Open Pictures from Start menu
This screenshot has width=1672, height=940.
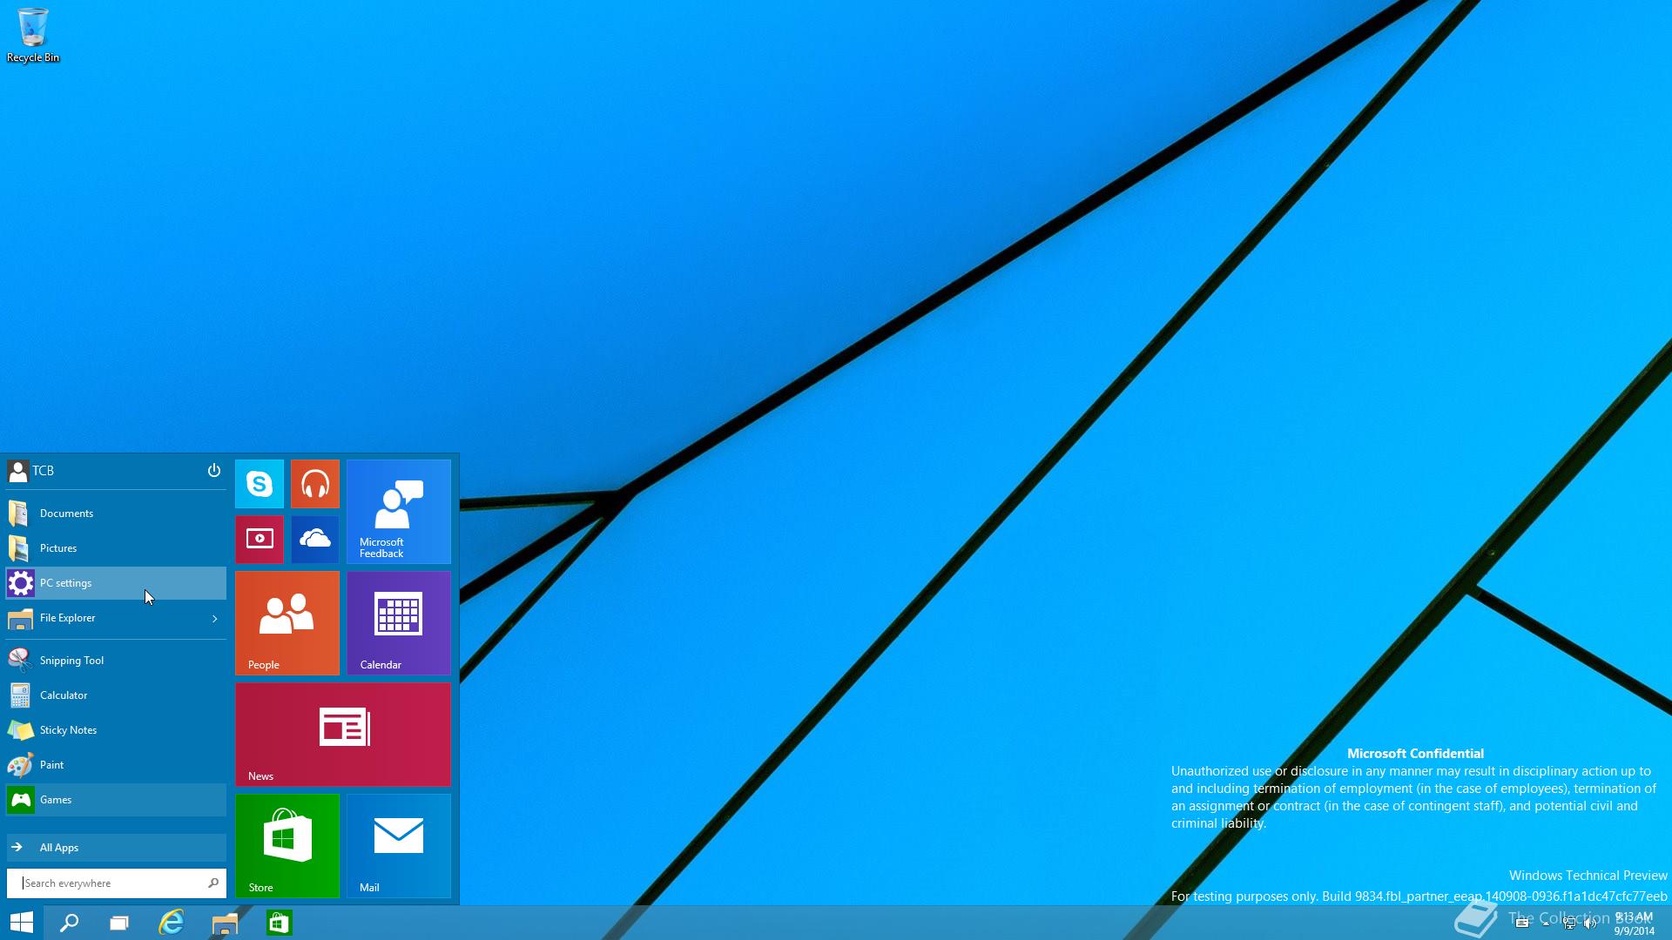(116, 548)
